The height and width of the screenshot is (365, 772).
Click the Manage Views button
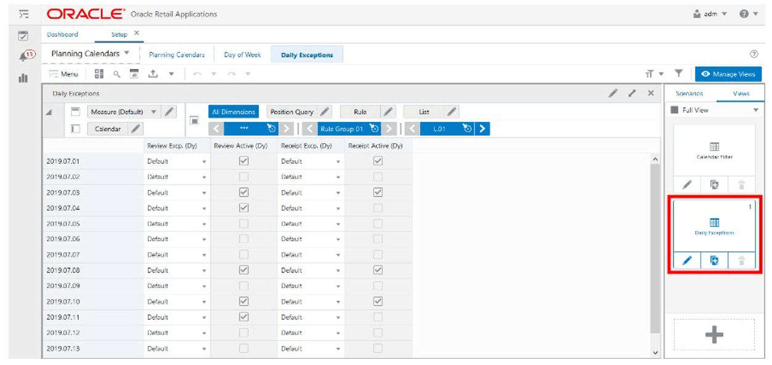coord(728,74)
